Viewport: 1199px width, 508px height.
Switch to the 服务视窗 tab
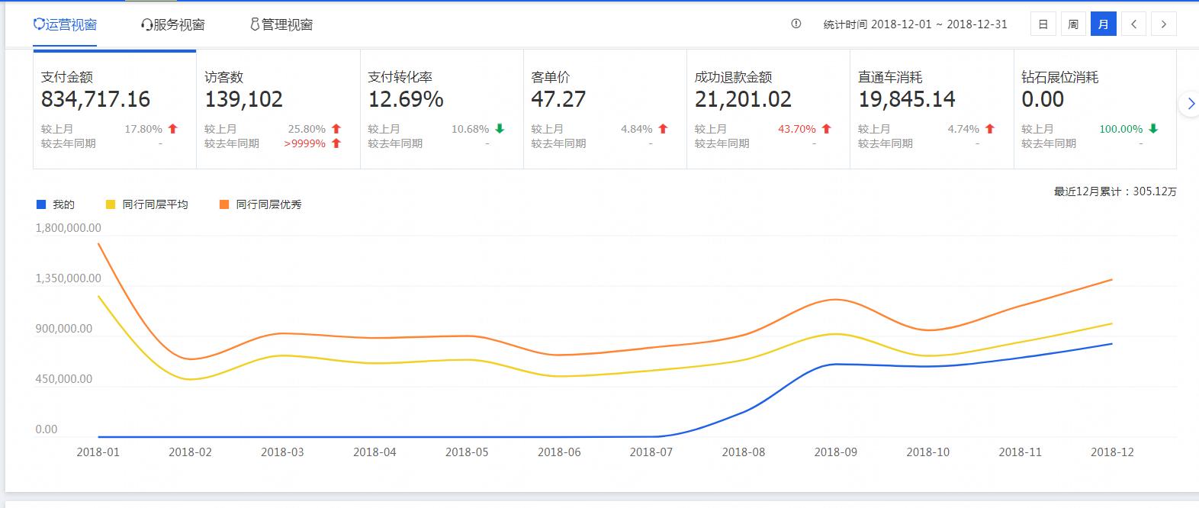tap(173, 24)
